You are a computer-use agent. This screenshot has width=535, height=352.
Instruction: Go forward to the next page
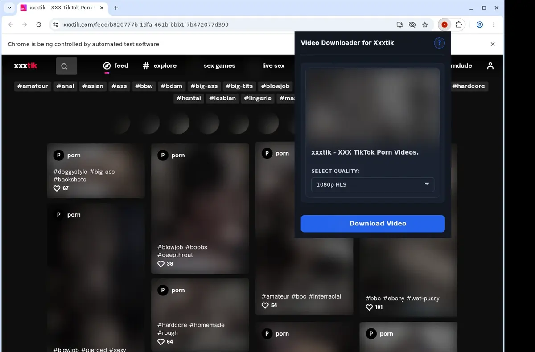pyautogui.click(x=25, y=25)
